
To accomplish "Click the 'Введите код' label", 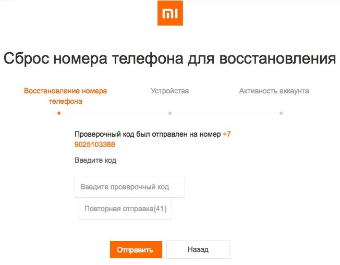I will click(x=95, y=160).
